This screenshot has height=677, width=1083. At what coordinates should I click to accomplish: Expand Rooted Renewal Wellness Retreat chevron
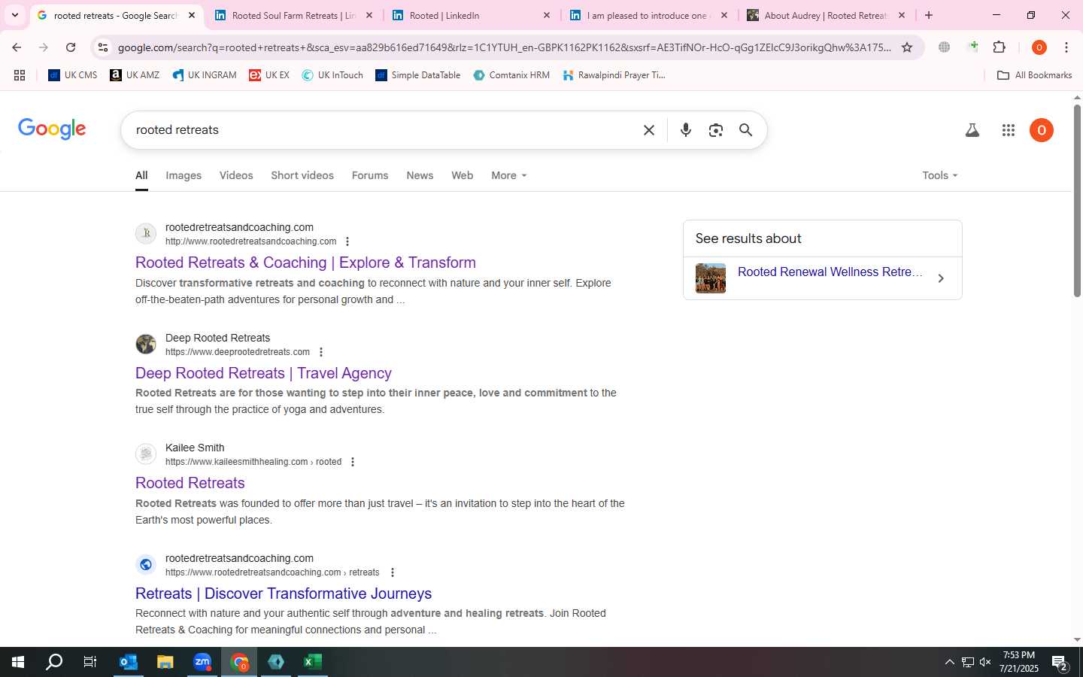(x=941, y=278)
